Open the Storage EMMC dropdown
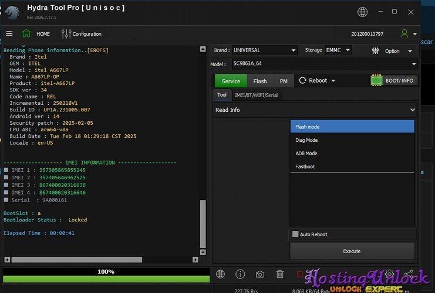This screenshot has height=293, width=435. (339, 50)
